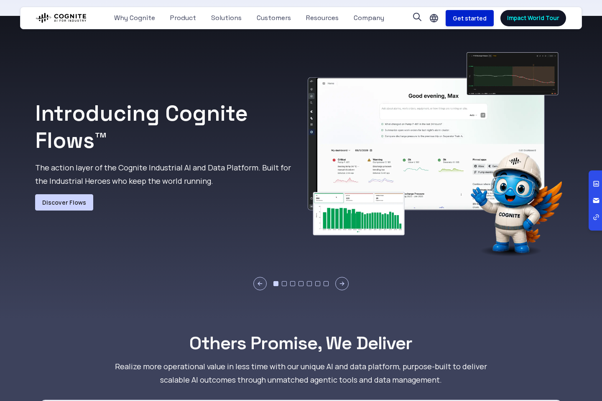Viewport: 602px width, 401px height.
Task: Select the fourth carousel slide indicator
Action: point(301,284)
